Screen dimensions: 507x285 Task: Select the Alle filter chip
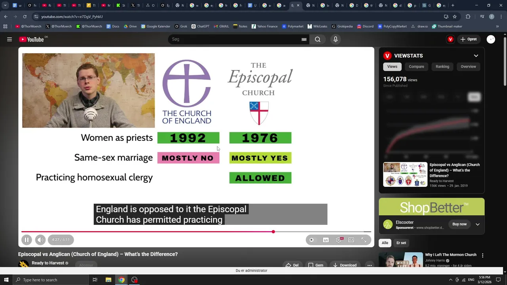tap(385, 243)
